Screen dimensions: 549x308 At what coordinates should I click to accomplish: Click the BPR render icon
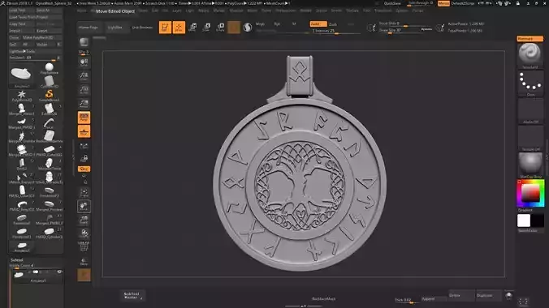tap(84, 43)
